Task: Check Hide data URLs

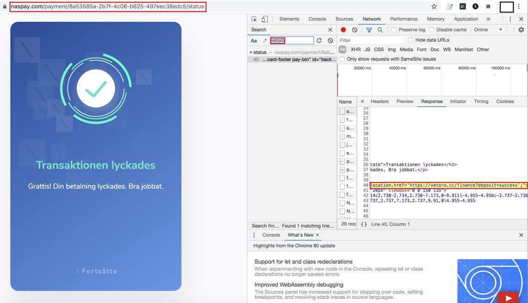Action: (x=409, y=39)
